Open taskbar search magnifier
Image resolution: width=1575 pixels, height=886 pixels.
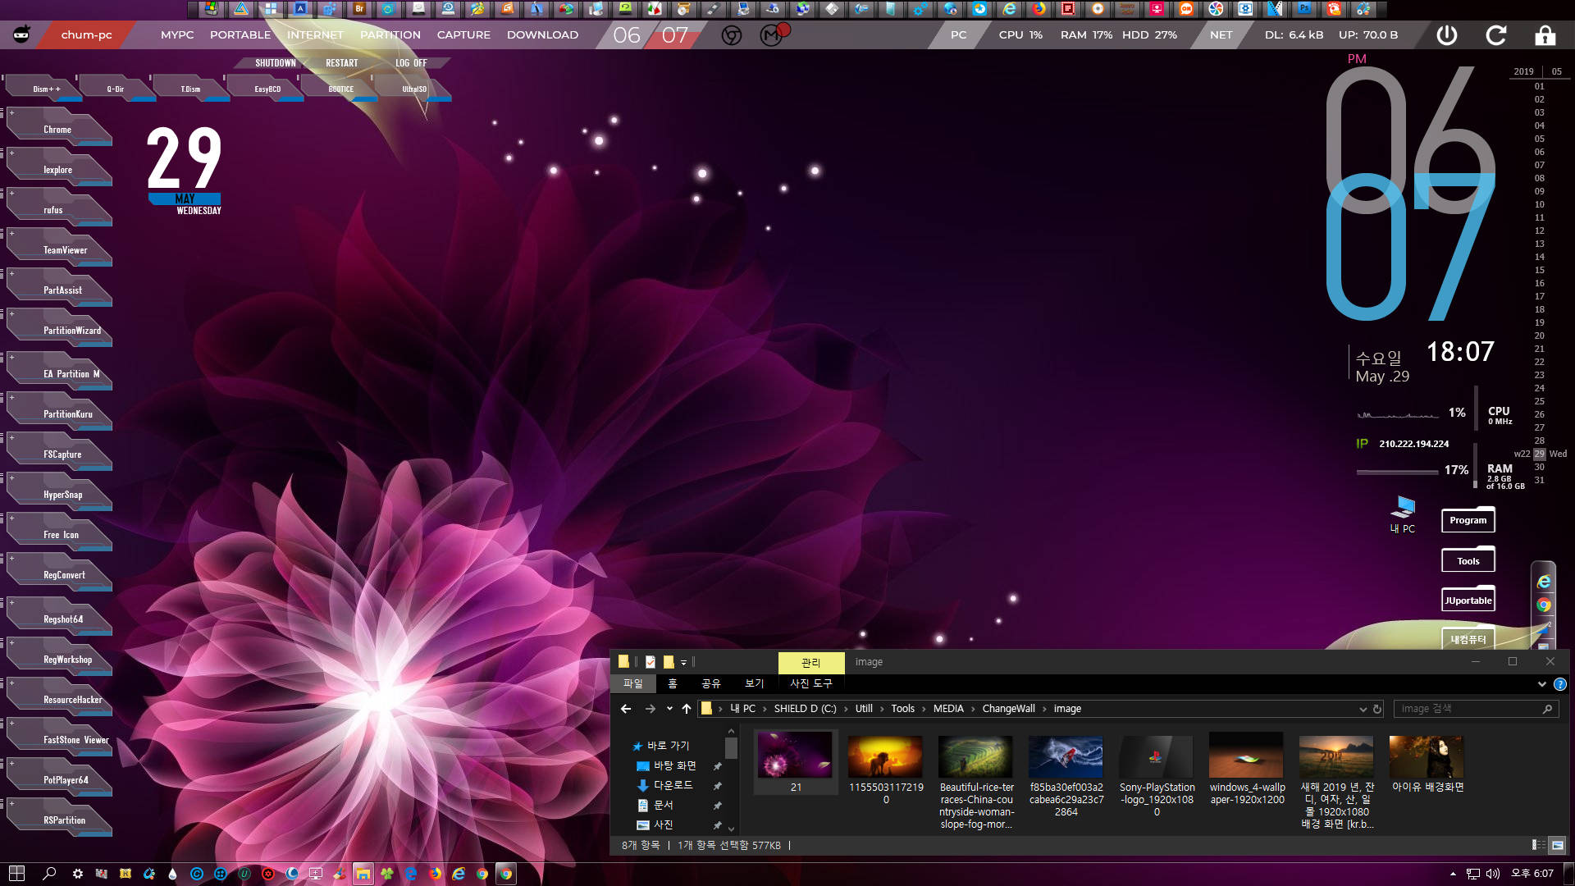(49, 874)
